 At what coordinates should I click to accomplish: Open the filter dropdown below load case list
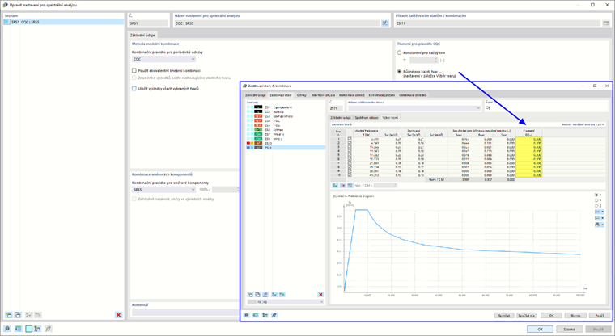(285, 302)
